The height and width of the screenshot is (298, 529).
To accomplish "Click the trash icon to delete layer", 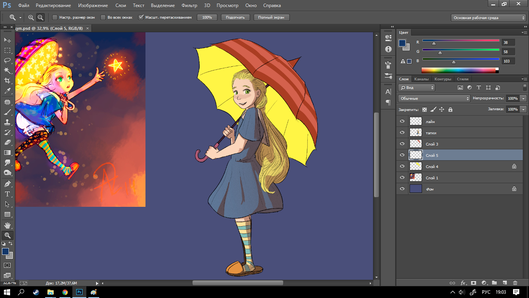I will tap(515, 283).
